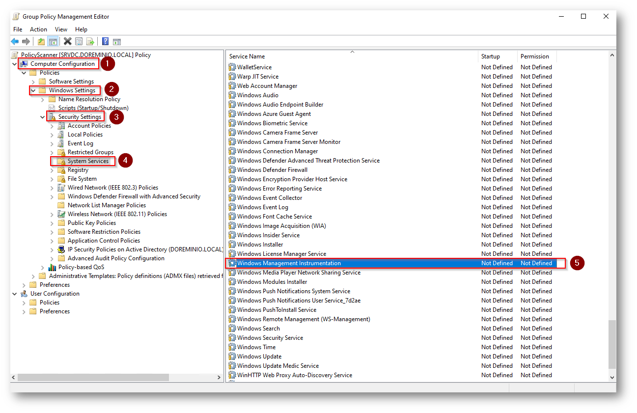
Task: Click the vertical scrollbar thumb in the services list
Action: point(612,345)
